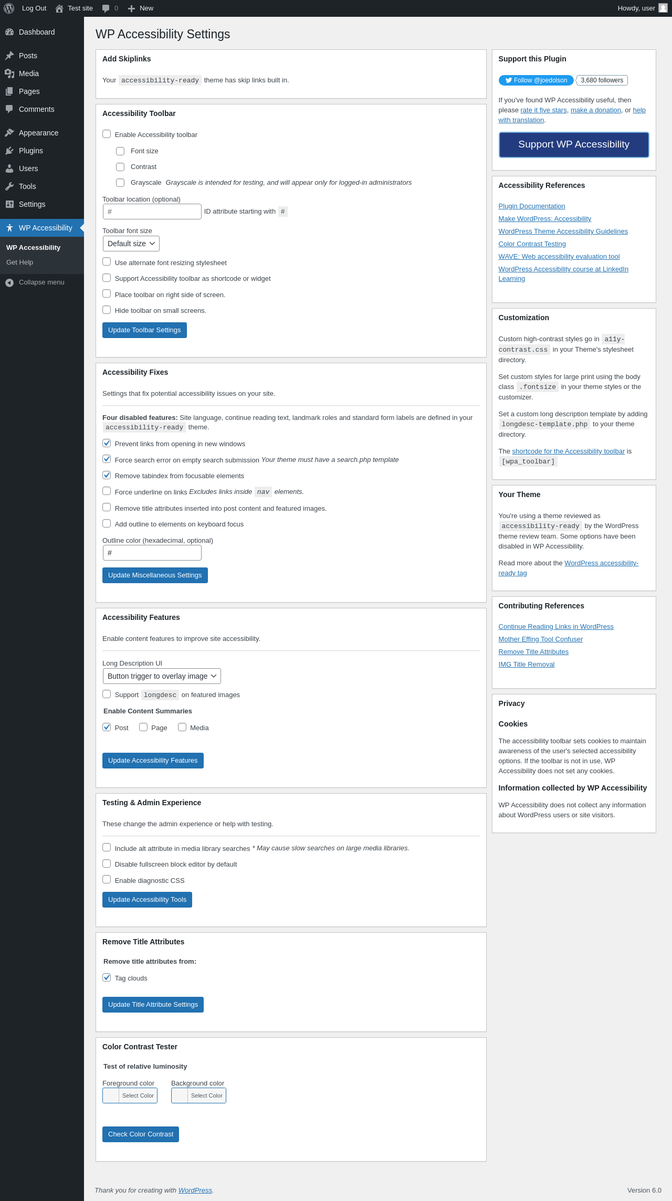The width and height of the screenshot is (672, 1201).
Task: Open the Plugin Documentation link
Action: click(532, 206)
